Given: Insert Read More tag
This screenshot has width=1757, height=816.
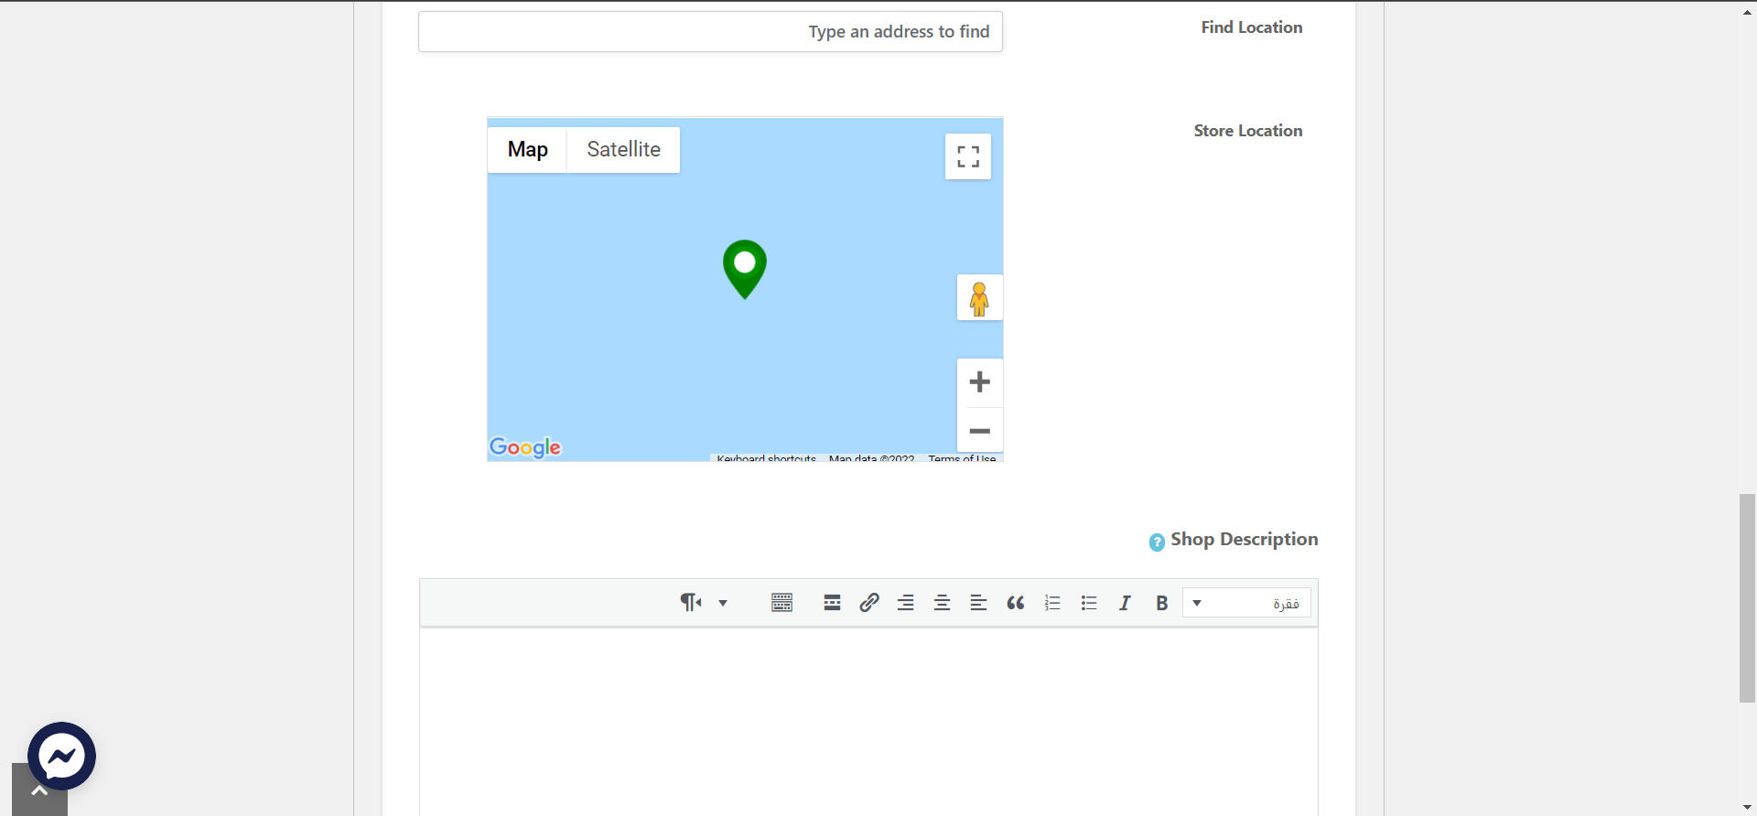Looking at the screenshot, I should (832, 603).
